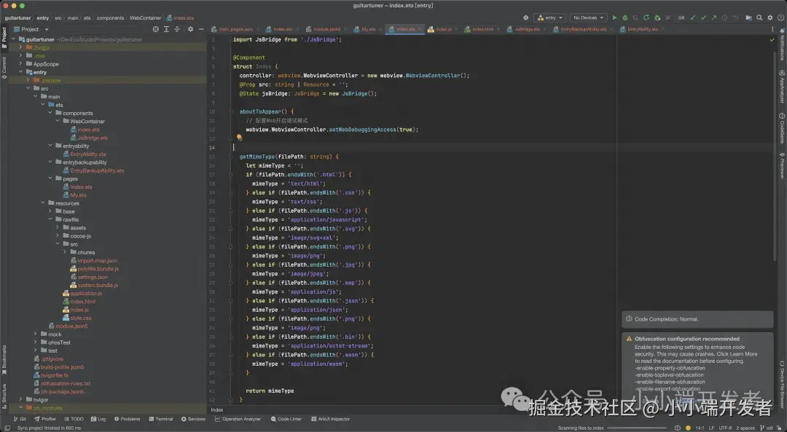
Task: Open Device File Browser side panel
Action: pyautogui.click(x=782, y=384)
